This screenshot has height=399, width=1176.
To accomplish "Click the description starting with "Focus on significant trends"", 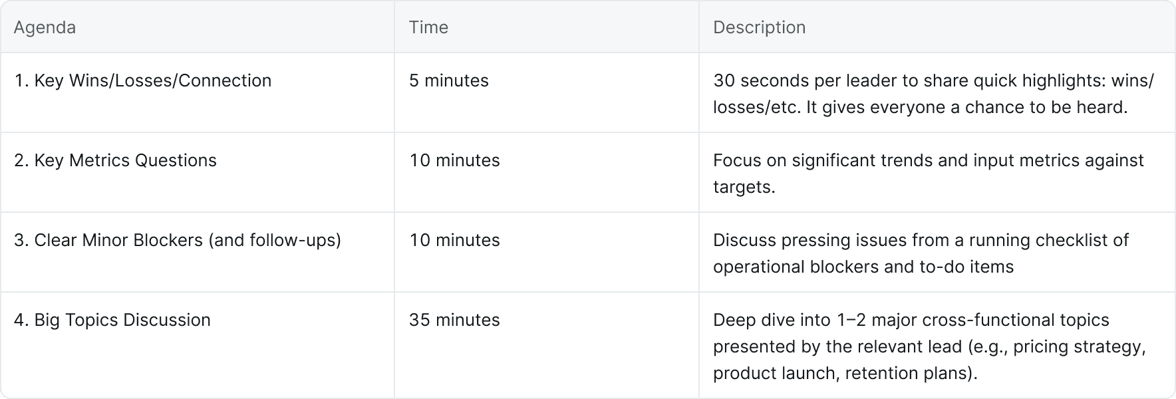I will (x=928, y=173).
